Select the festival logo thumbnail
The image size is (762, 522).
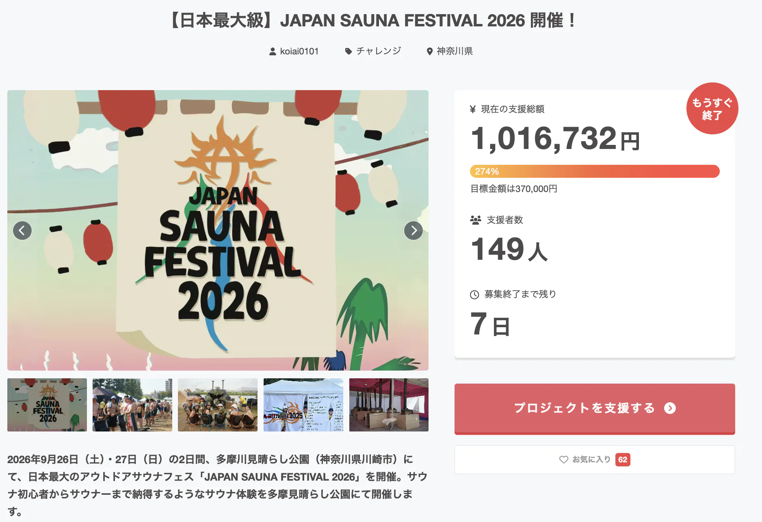[x=47, y=405]
